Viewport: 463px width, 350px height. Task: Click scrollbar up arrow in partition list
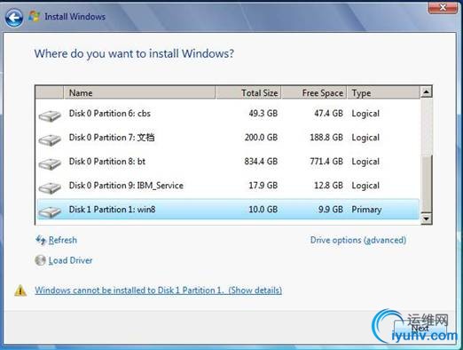coord(426,91)
